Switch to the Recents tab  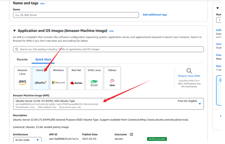click(x=22, y=60)
